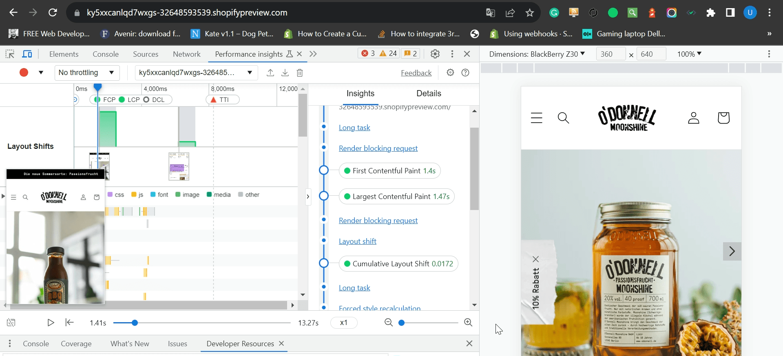The height and width of the screenshot is (356, 783).
Task: Activate the inspect element picker
Action: [10, 54]
